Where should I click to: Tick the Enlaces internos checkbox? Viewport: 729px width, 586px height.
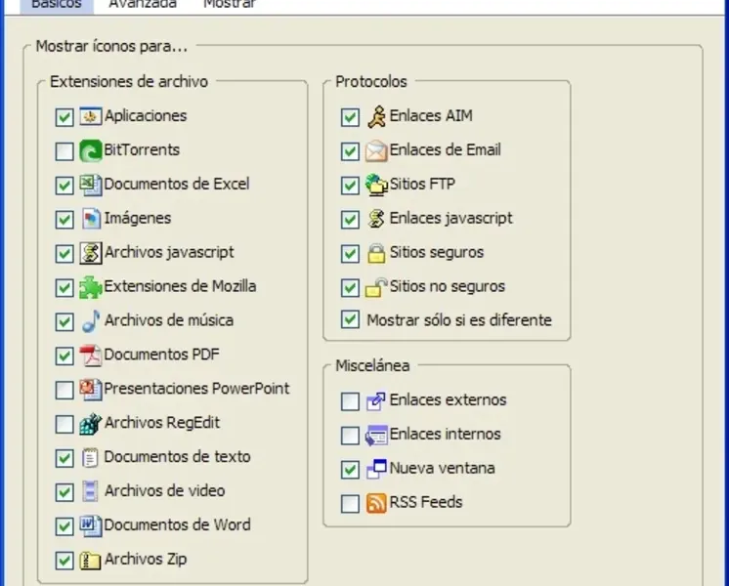(350, 436)
